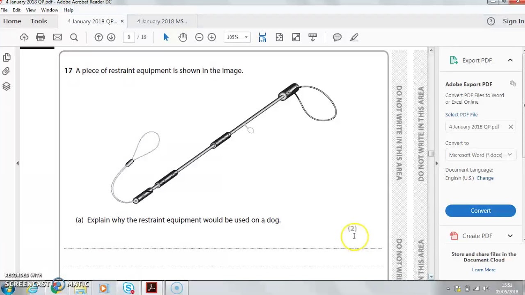The image size is (525, 295).
Task: Remove the selected file 4 January 2018 QP.pdf
Action: 511,127
